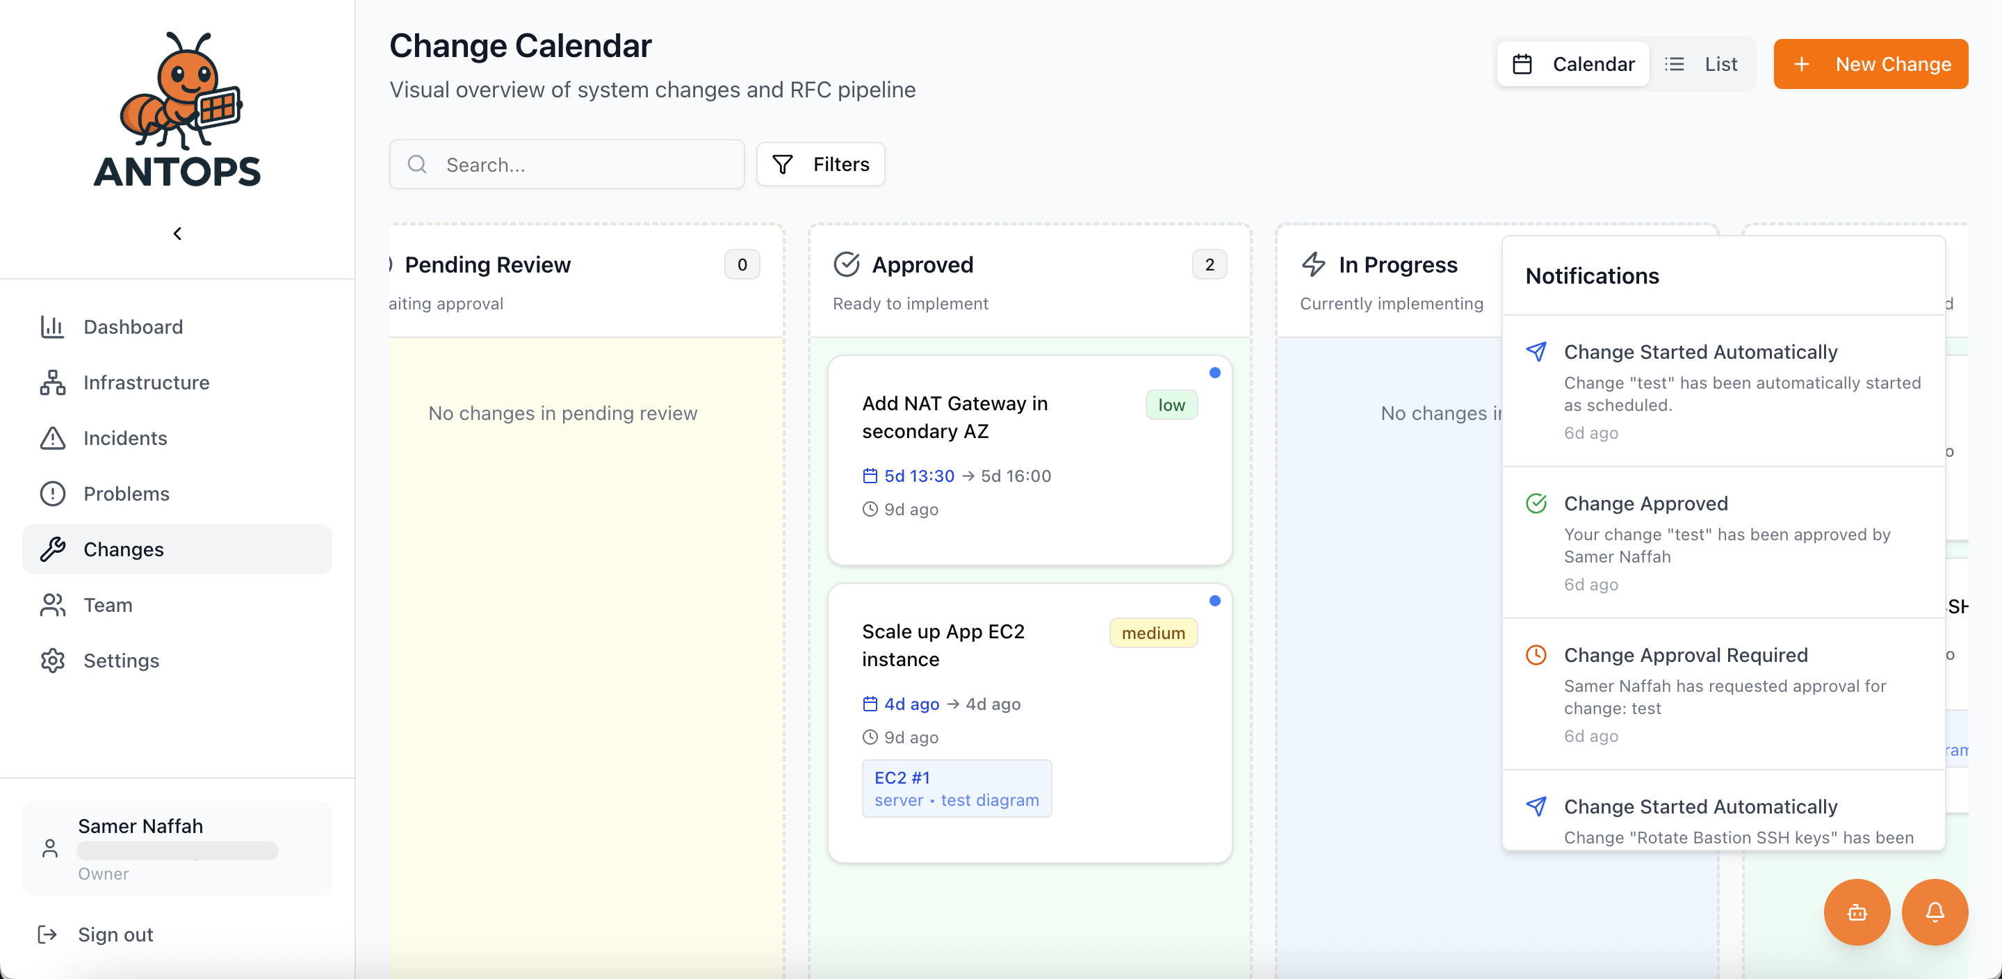Collapse the sidebar with the chevron

pyautogui.click(x=177, y=234)
